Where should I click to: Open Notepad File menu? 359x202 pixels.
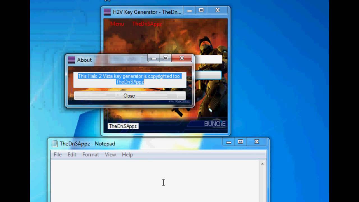coord(57,155)
